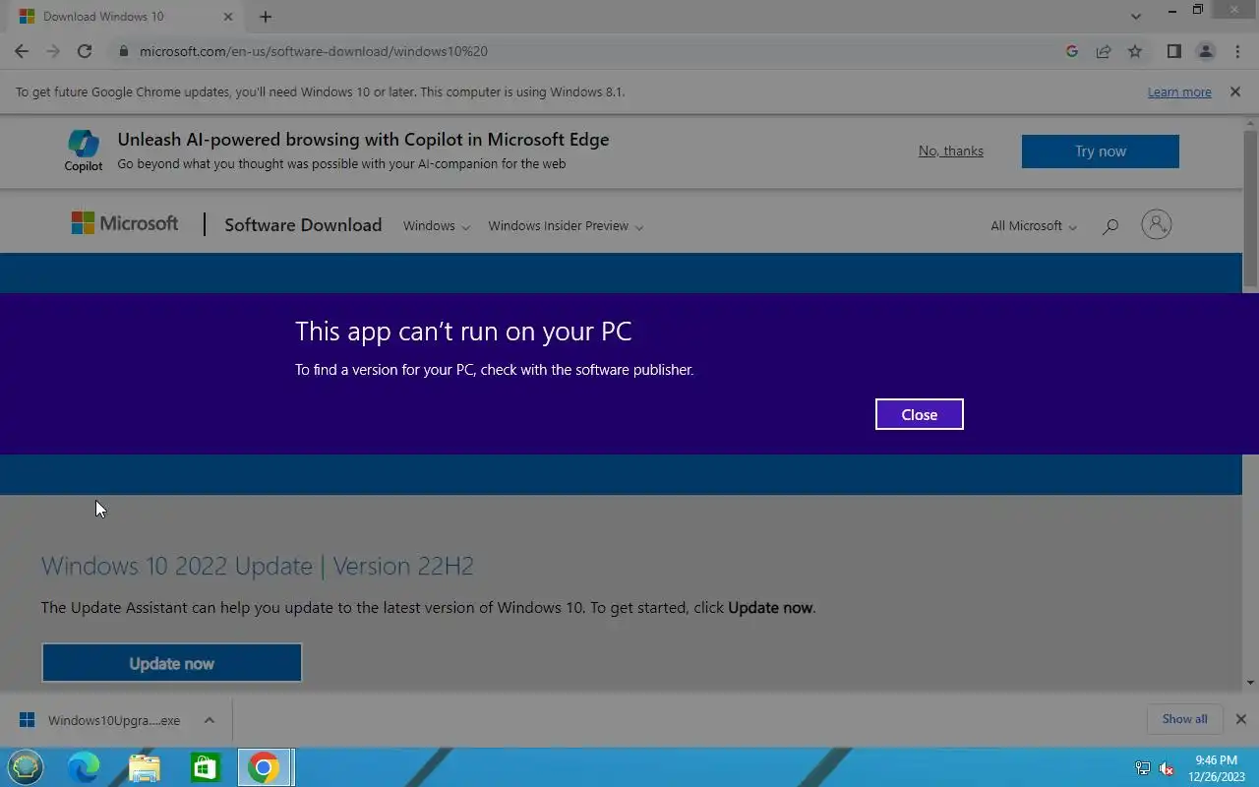Share this page icon
The image size is (1259, 787).
point(1104,51)
